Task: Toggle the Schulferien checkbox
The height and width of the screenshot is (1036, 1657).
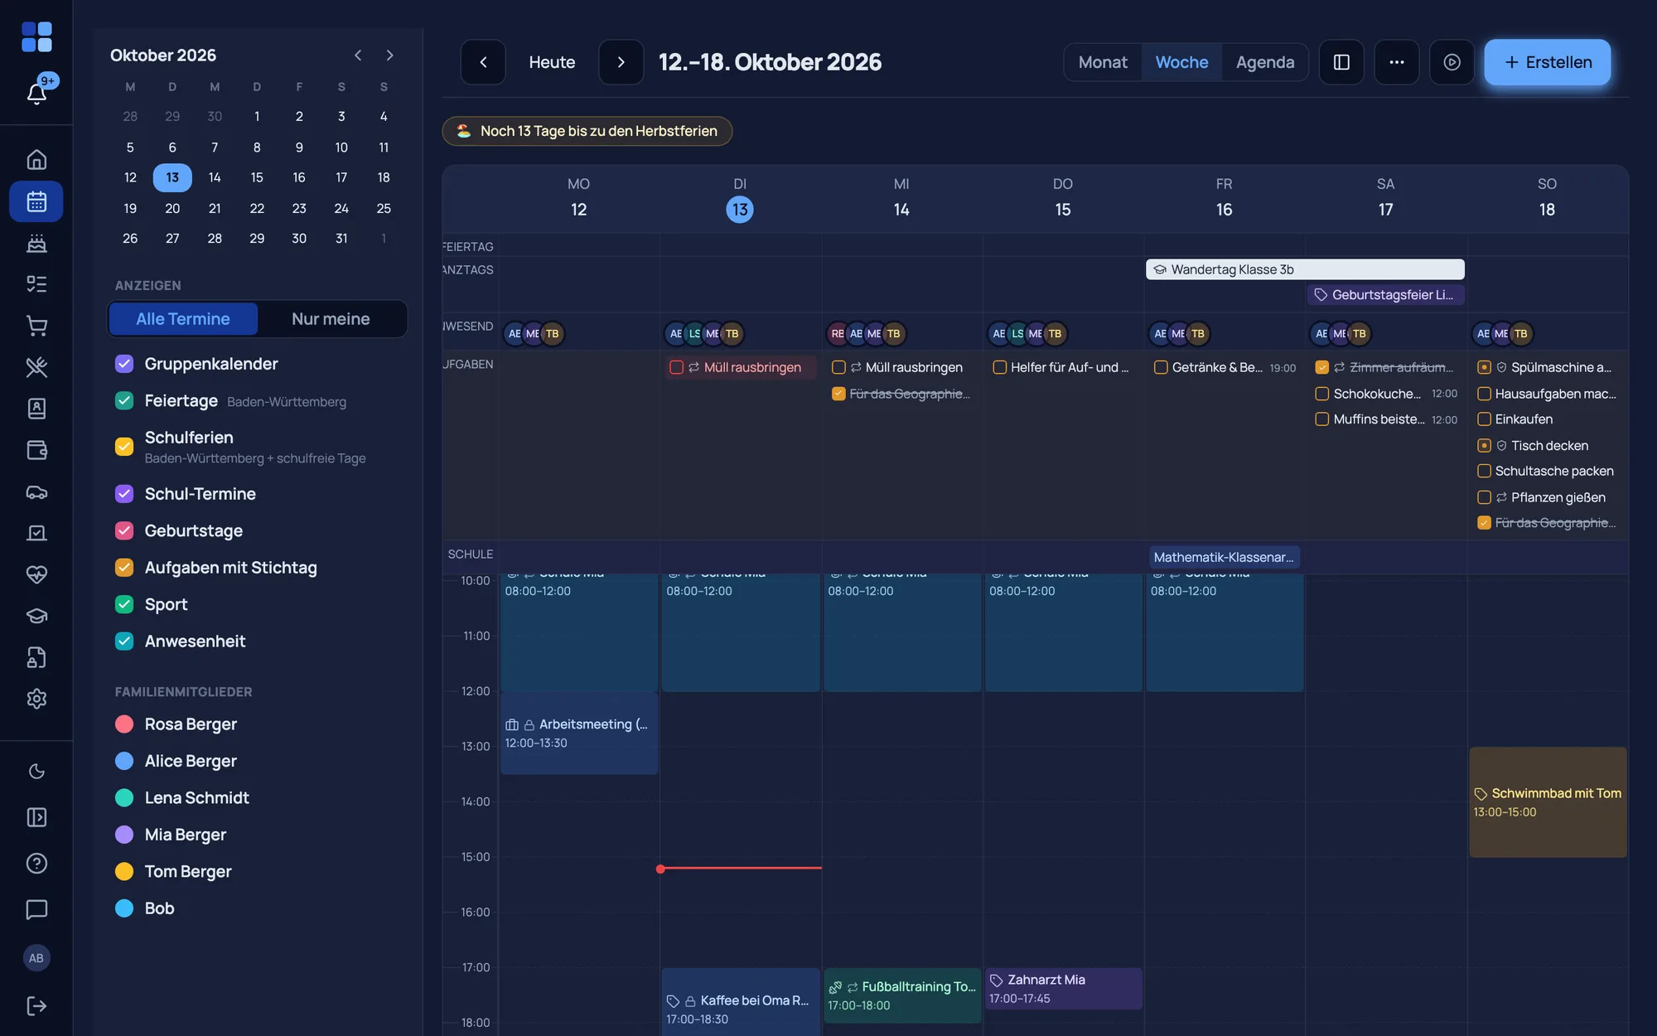Action: tap(124, 447)
